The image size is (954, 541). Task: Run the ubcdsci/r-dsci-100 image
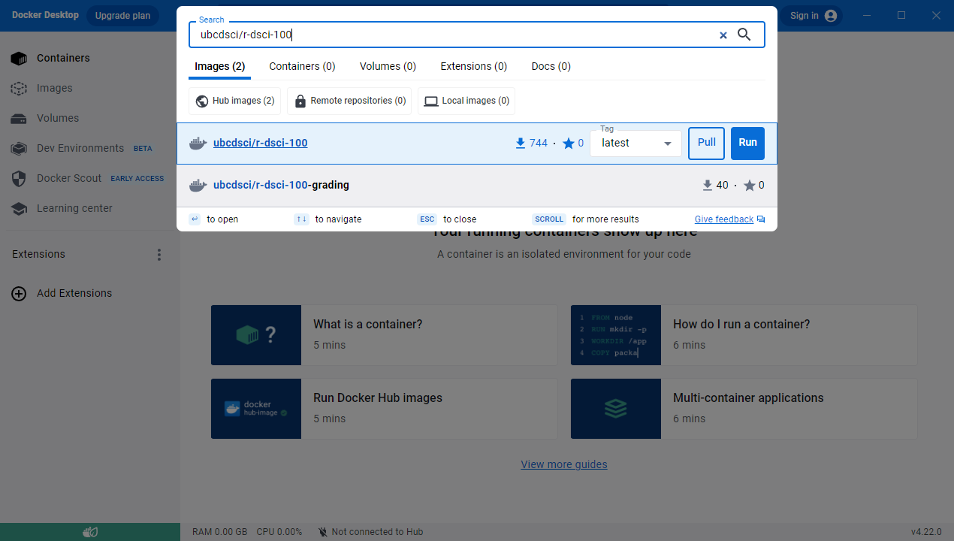point(747,143)
